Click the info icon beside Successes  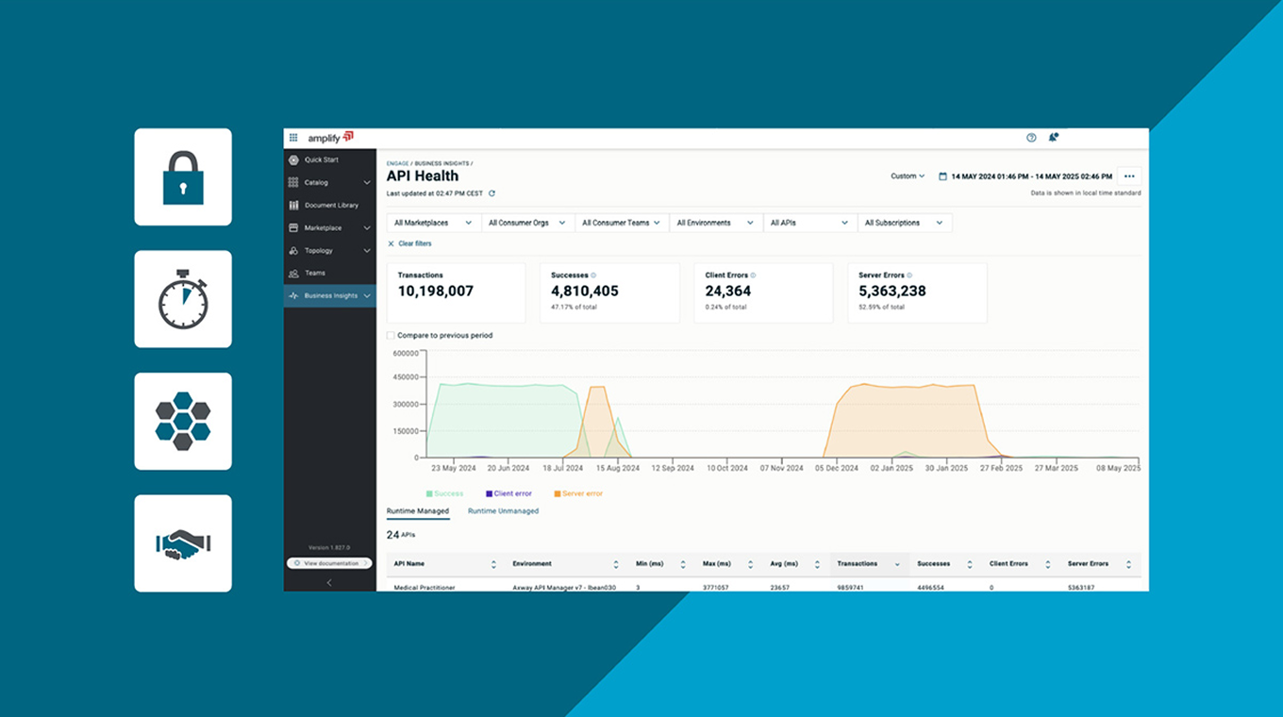[593, 275]
